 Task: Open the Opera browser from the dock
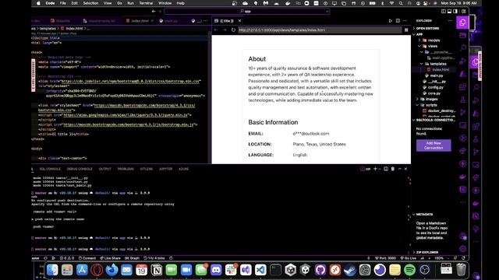pyautogui.click(x=97, y=270)
